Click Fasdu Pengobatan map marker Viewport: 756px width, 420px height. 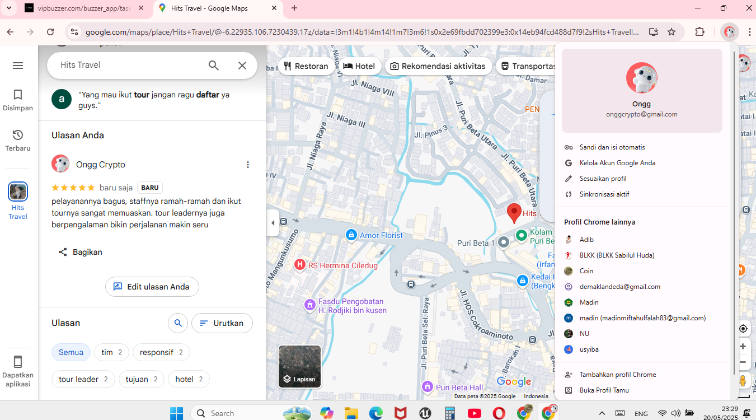tap(309, 305)
